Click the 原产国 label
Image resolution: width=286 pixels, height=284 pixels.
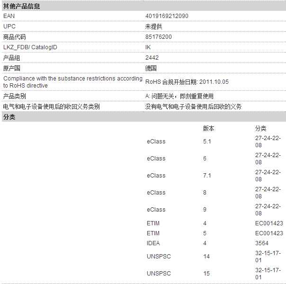click(x=12, y=68)
